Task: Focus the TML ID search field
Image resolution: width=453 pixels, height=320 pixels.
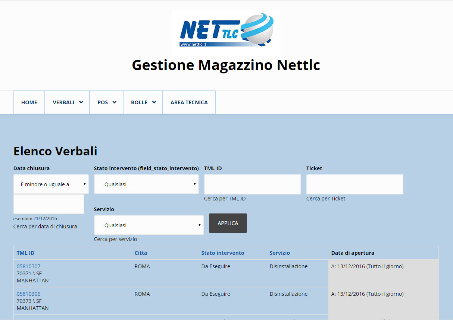Action: click(253, 184)
